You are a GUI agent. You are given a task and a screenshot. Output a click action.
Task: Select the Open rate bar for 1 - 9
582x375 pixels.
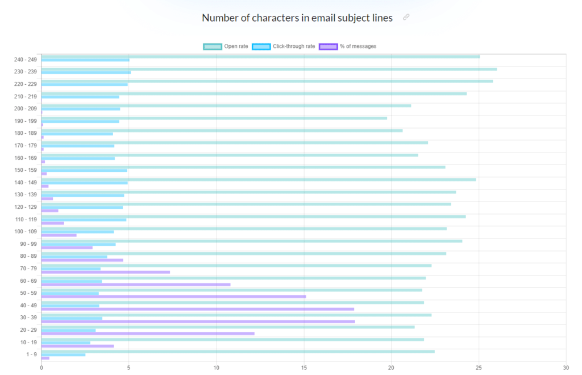(238, 352)
